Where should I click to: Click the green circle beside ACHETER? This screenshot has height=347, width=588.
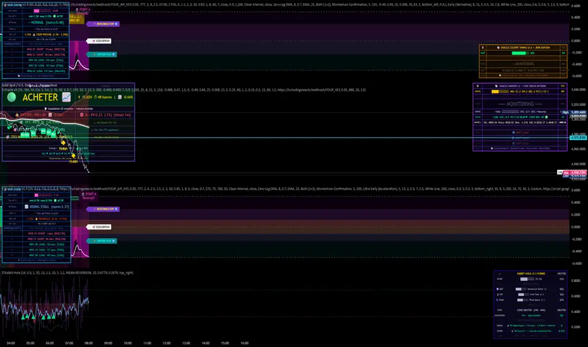(11, 97)
